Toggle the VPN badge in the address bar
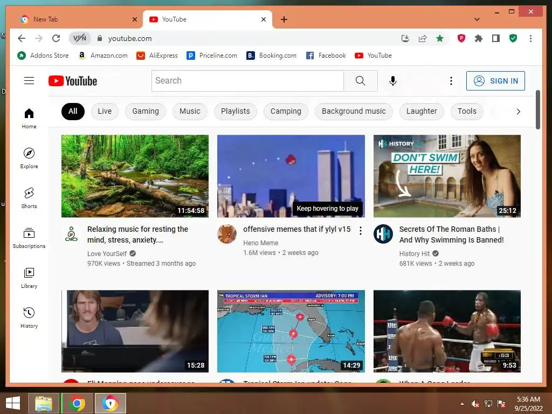552x414 pixels. 80,38
